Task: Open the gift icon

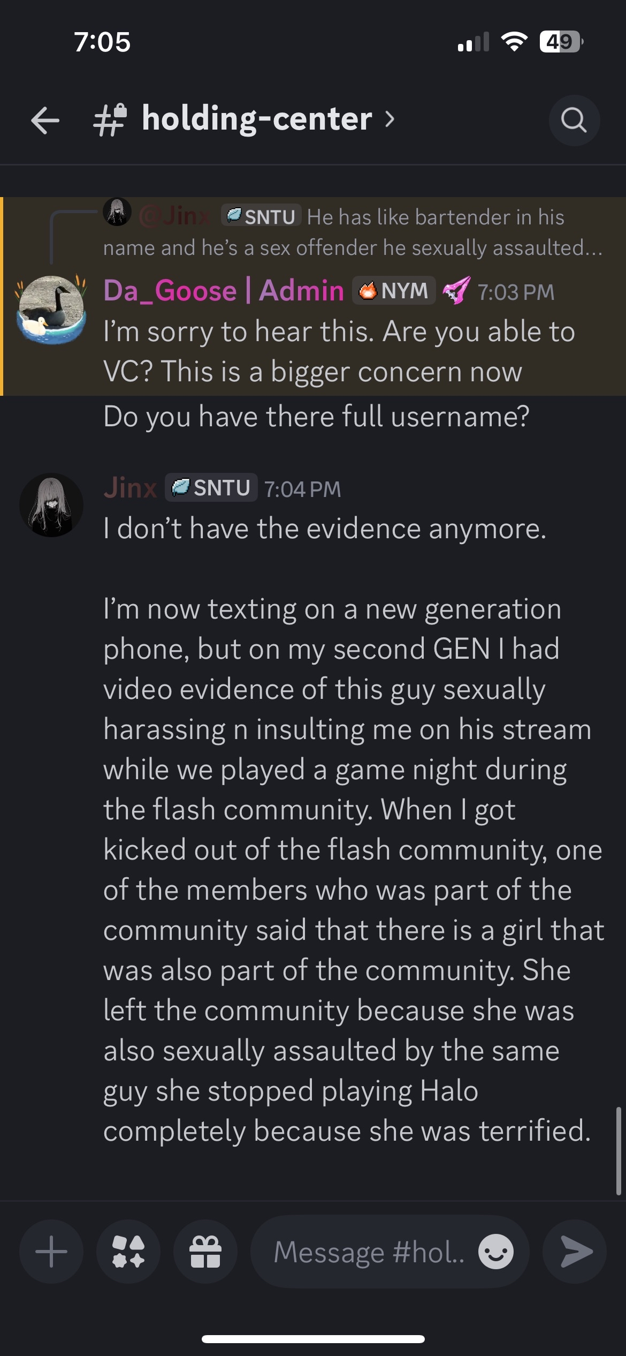Action: point(205,1252)
